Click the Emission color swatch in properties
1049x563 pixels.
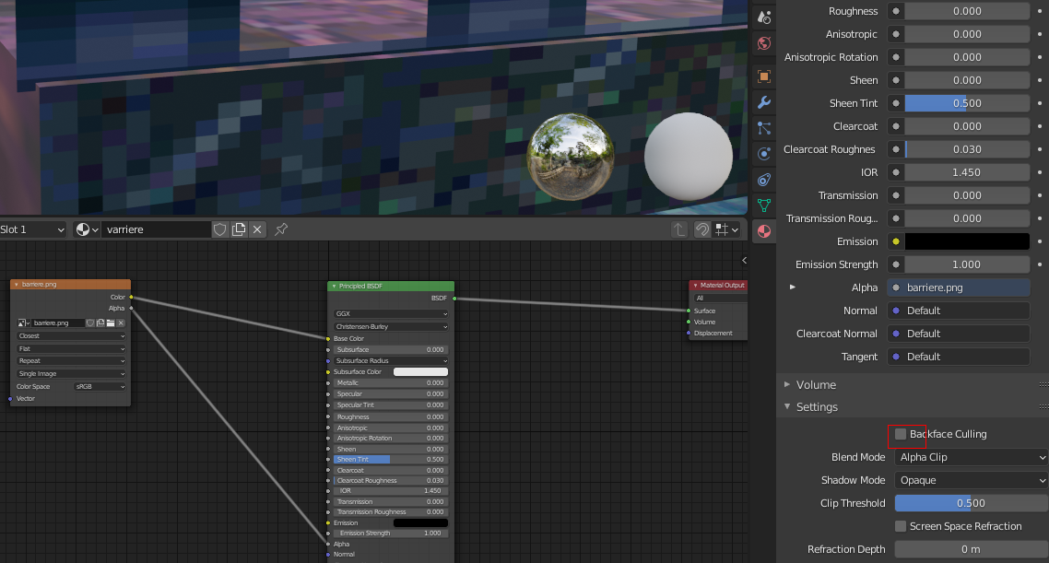point(967,241)
